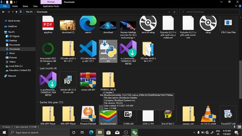Go back to the previous folder
242x136 pixels.
point(3,12)
